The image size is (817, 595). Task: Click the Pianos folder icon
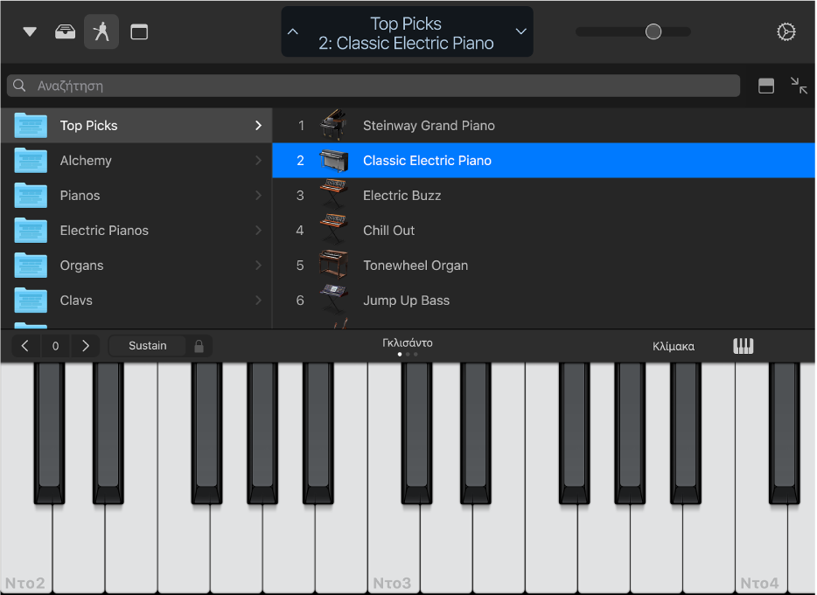click(31, 195)
